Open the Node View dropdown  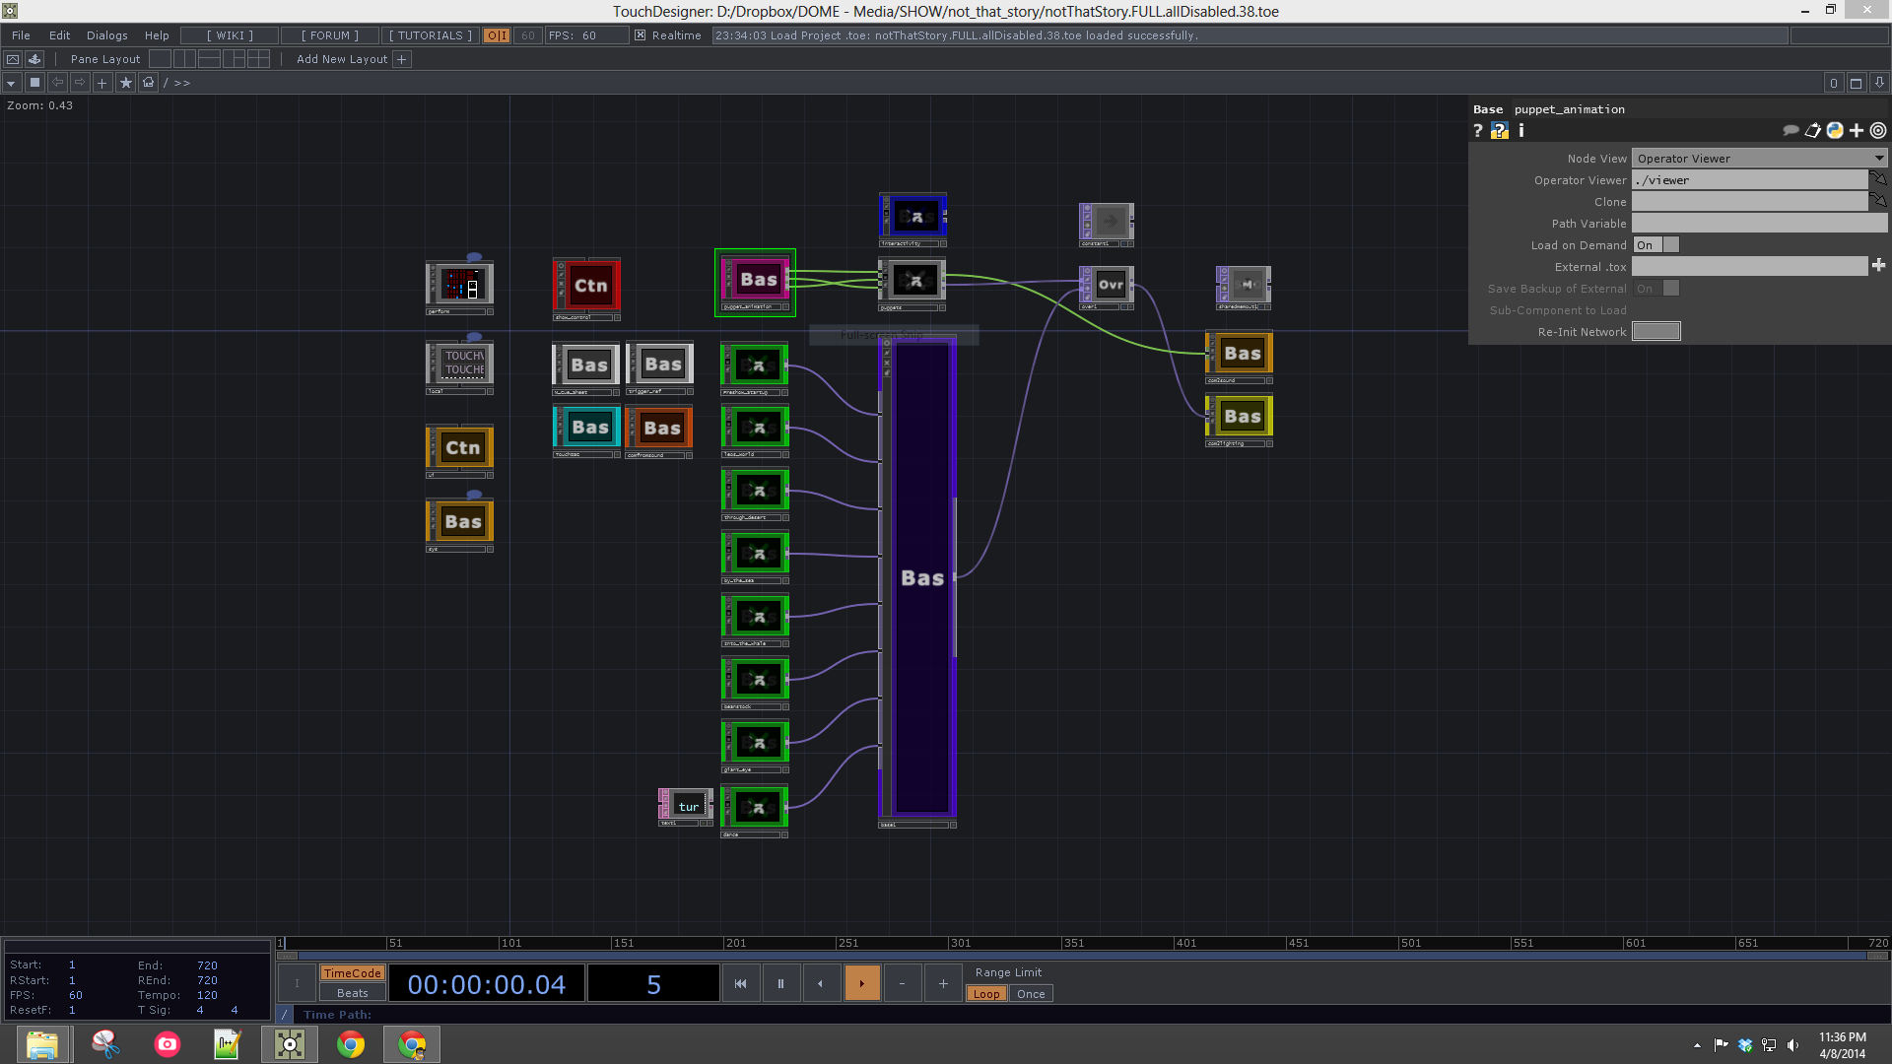(1759, 159)
